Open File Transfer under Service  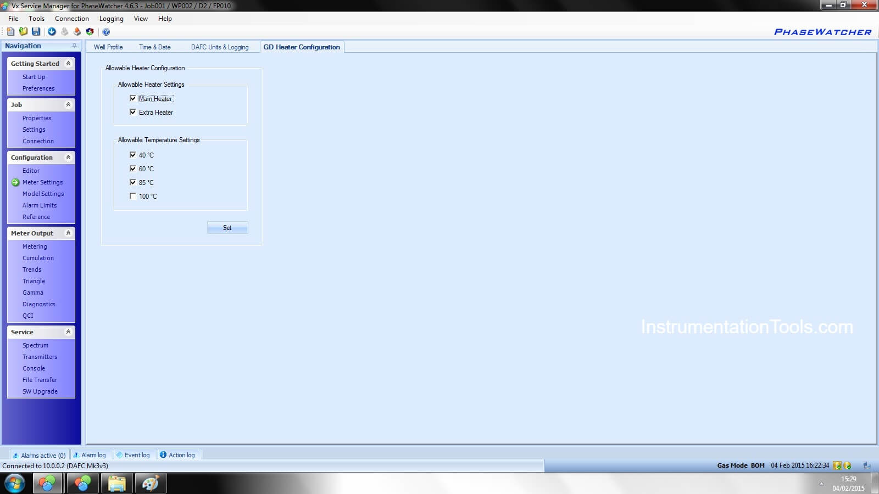(x=40, y=380)
